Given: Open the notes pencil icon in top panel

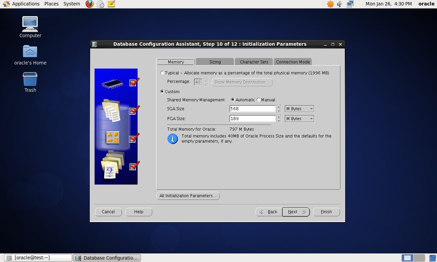Looking at the screenshot, I should pyautogui.click(x=111, y=4).
